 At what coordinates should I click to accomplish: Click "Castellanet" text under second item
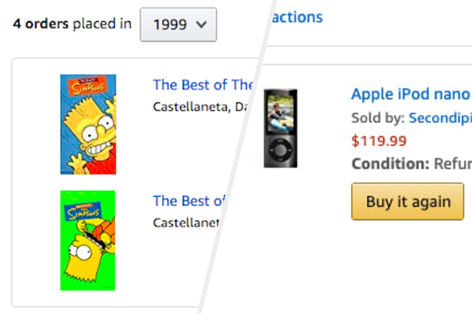coord(186,222)
